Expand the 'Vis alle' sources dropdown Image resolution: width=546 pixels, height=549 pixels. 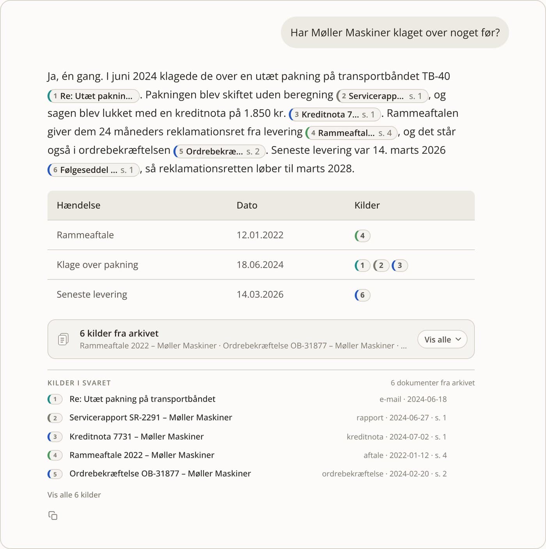(442, 339)
